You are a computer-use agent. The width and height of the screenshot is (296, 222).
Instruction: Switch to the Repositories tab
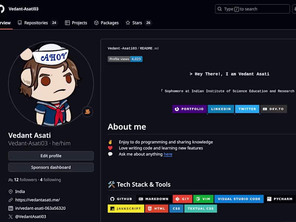pyautogui.click(x=36, y=23)
